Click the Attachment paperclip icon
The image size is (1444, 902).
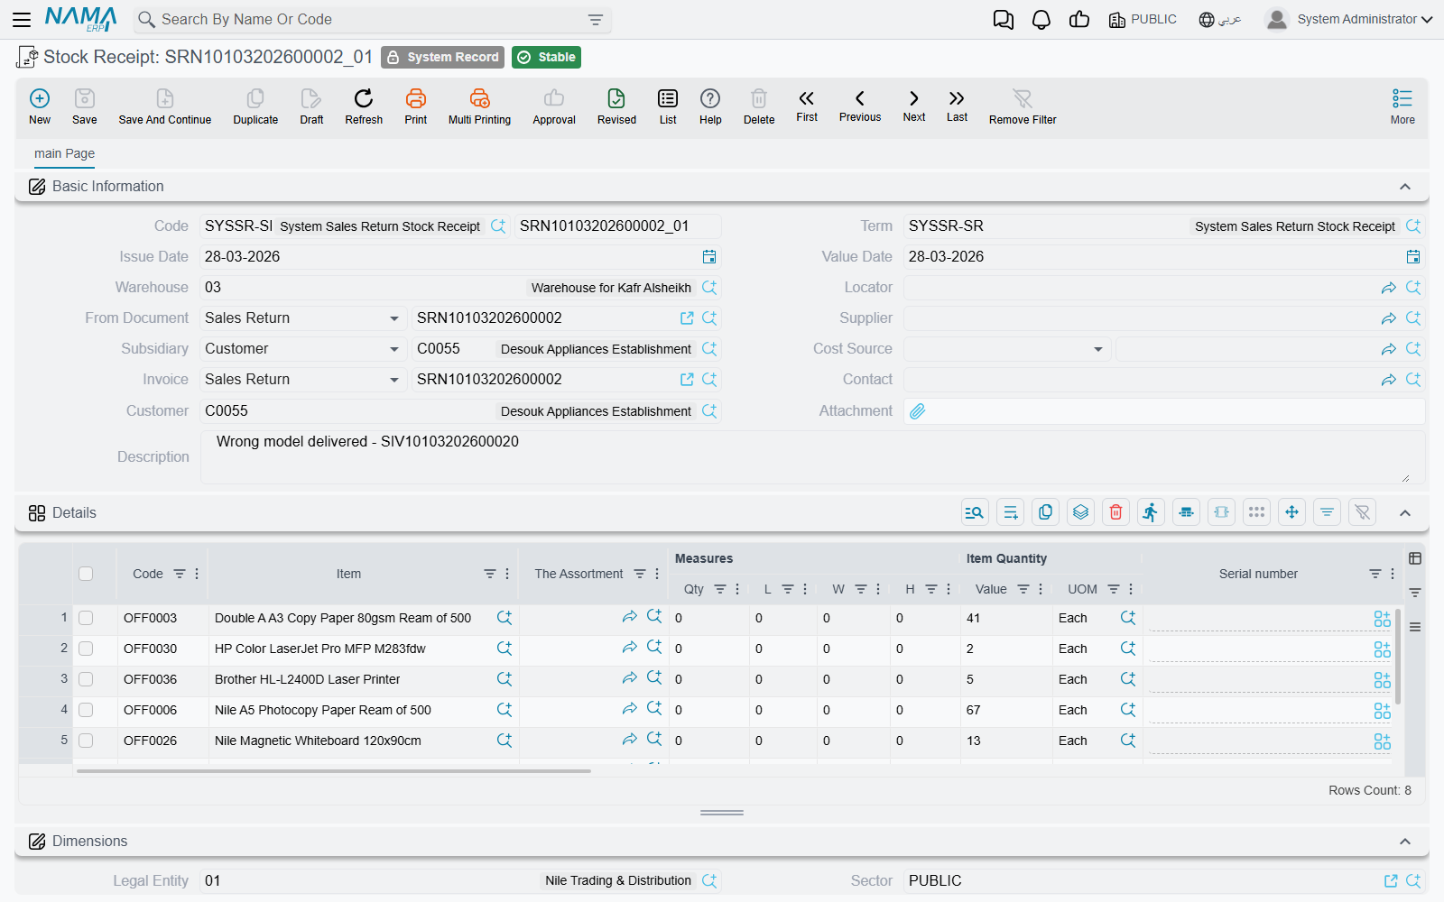point(918,411)
